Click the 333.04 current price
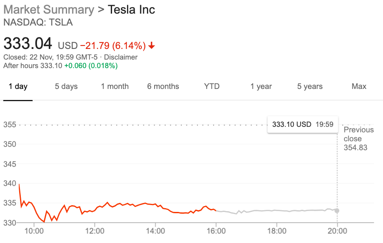 pyautogui.click(x=28, y=44)
